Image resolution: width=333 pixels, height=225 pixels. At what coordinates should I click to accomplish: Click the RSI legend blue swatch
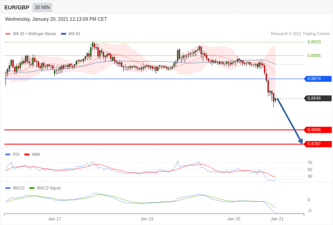click(x=8, y=155)
